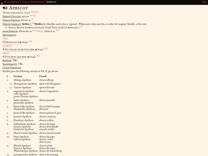Click the French column header

click(43, 76)
